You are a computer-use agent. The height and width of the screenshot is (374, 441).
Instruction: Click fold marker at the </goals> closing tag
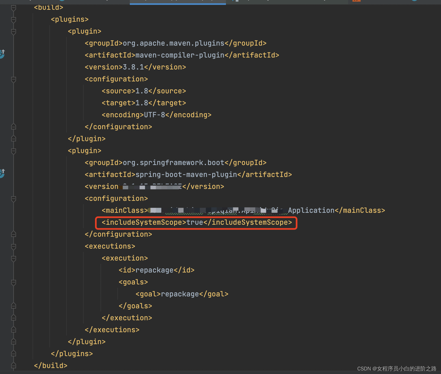pyautogui.click(x=14, y=306)
